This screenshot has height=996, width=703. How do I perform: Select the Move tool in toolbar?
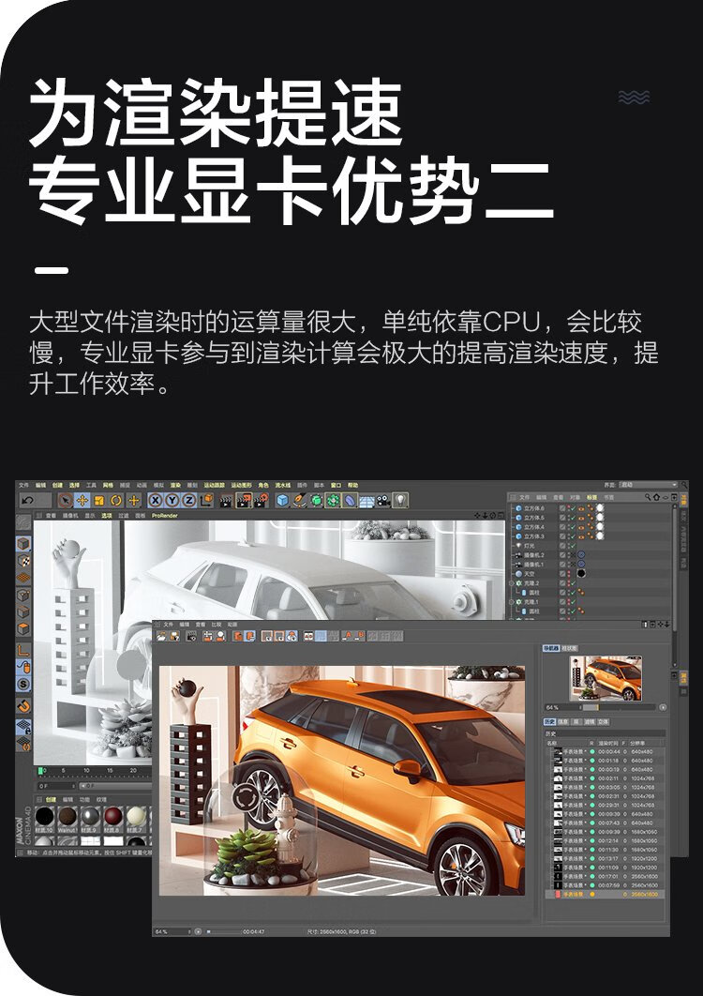(x=82, y=501)
